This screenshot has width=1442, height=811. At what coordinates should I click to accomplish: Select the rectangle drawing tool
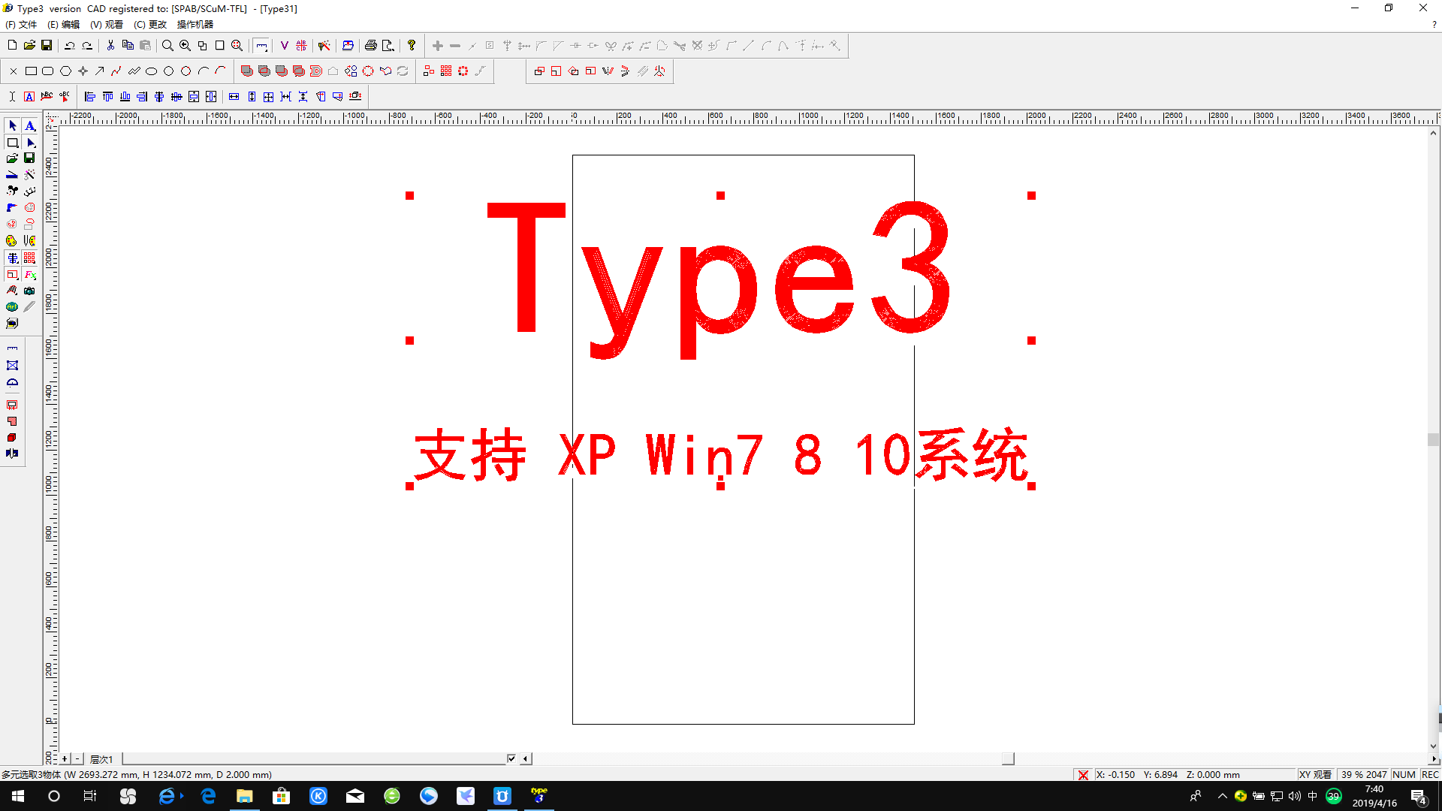[31, 71]
